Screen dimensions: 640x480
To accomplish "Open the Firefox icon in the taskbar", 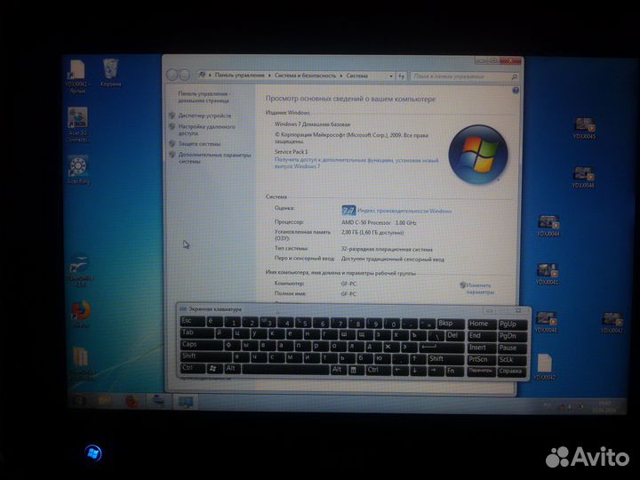I will pyautogui.click(x=132, y=402).
